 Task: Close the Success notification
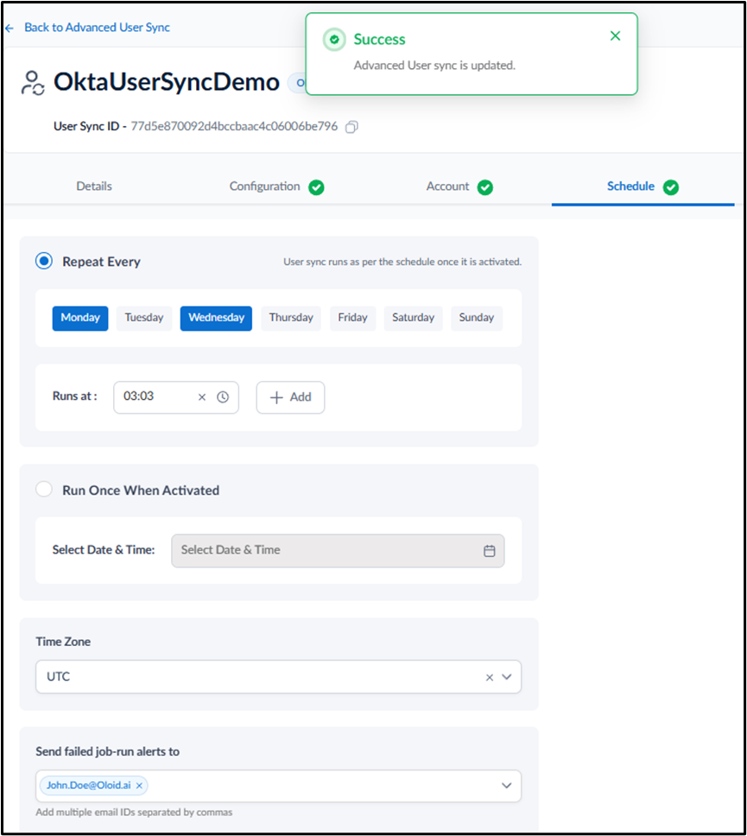click(x=615, y=35)
